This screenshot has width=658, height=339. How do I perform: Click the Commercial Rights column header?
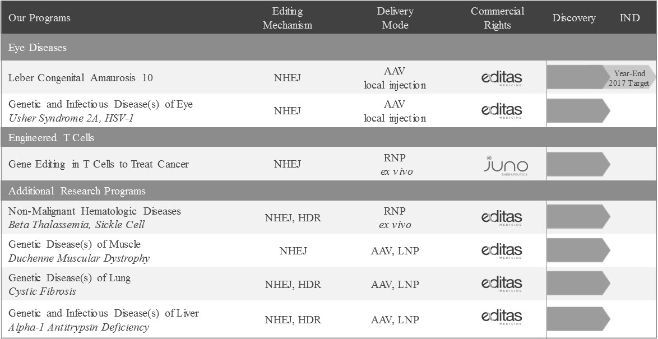tap(497, 18)
